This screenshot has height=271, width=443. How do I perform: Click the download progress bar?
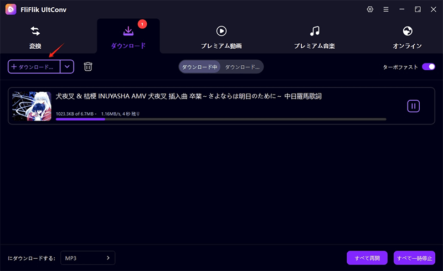tap(221, 119)
